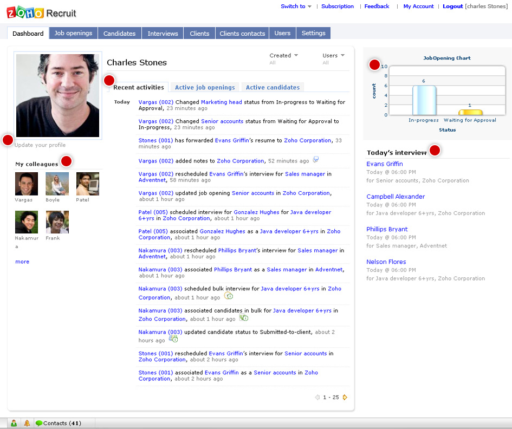
Task: Select the Active job openings tab
Action: point(205,87)
